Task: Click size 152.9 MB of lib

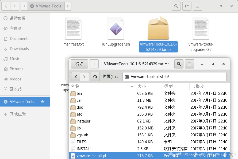Action: pos(145,128)
